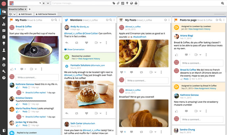Expand the profile picker dropdown arrow
This screenshot has width=227, height=135.
click(x=48, y=3)
